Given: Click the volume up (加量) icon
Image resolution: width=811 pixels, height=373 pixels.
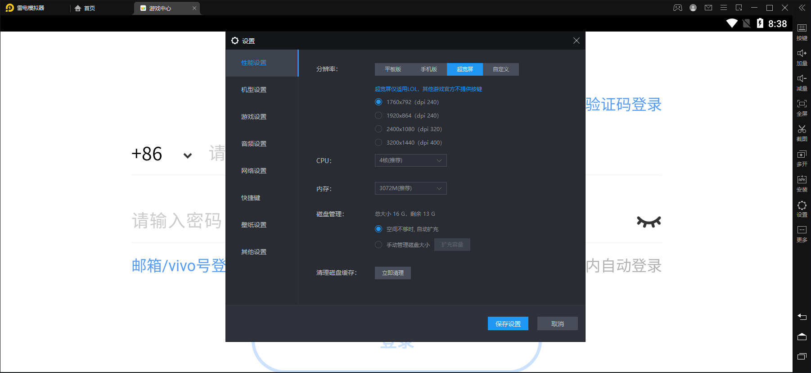Looking at the screenshot, I should tap(802, 56).
